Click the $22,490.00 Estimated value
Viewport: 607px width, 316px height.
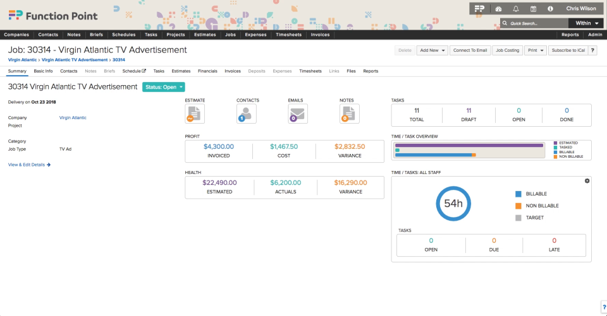pyautogui.click(x=219, y=183)
